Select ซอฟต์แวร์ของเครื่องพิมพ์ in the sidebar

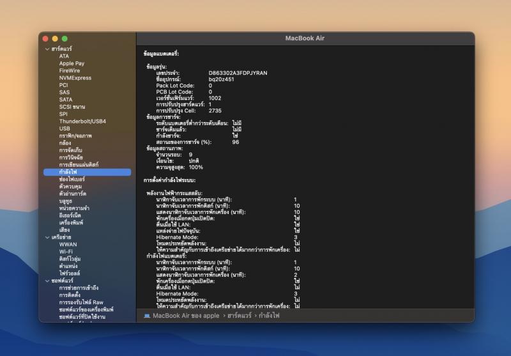click(x=86, y=309)
